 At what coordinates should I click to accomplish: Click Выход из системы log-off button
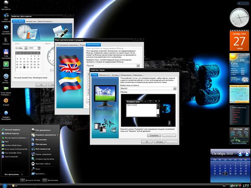pos(30,180)
